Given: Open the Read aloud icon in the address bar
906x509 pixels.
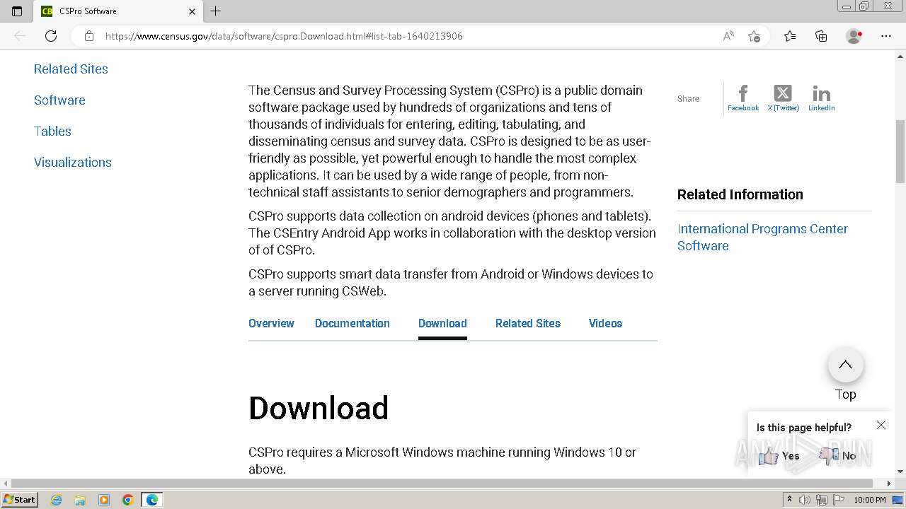Looking at the screenshot, I should 728,36.
